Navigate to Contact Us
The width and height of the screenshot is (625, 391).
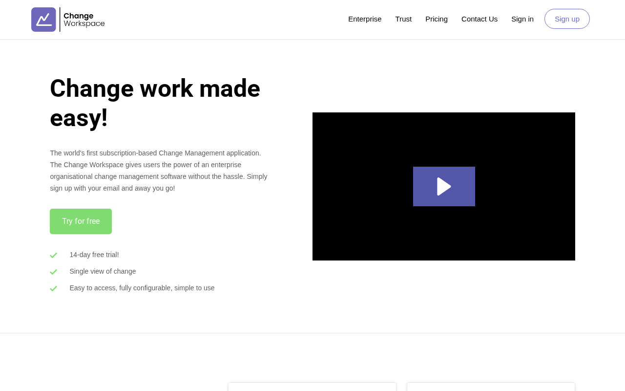pos(479,19)
